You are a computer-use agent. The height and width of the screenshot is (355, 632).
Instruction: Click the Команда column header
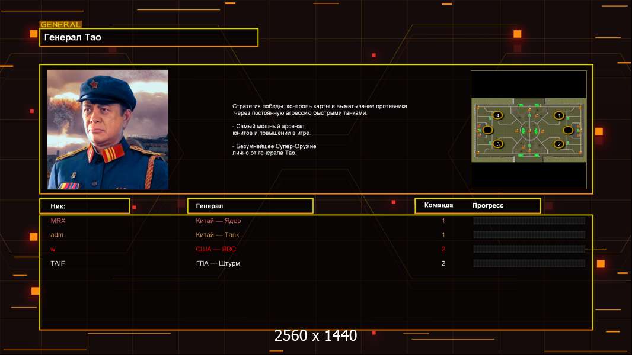[x=439, y=205]
